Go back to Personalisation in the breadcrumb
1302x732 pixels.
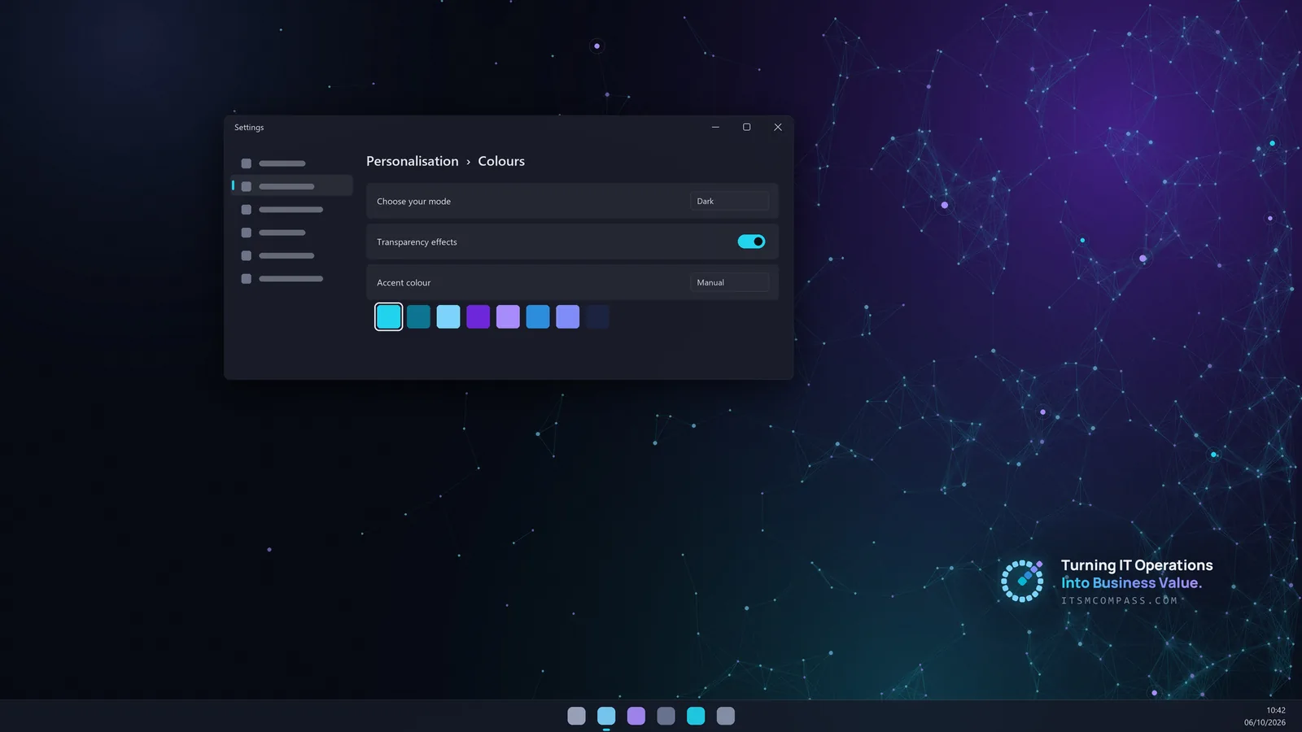412,161
